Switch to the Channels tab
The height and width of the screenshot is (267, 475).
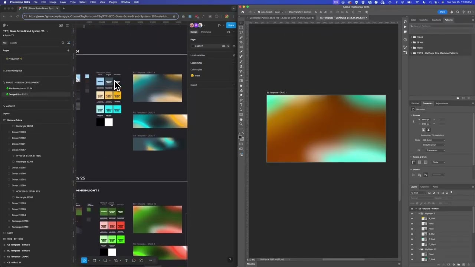[425, 187]
